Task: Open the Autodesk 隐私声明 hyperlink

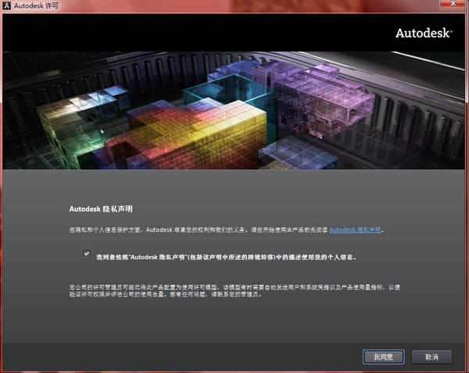Action: click(355, 230)
